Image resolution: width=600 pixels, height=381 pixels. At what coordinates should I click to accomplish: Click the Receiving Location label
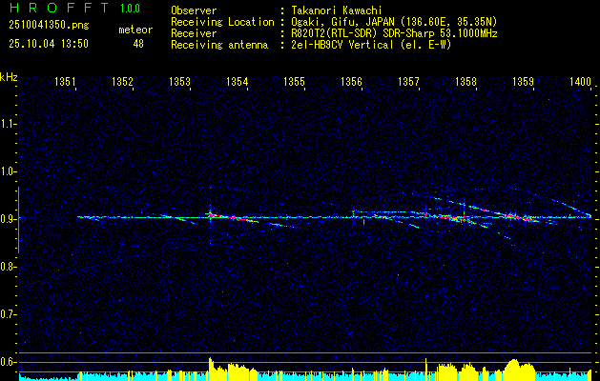222,22
